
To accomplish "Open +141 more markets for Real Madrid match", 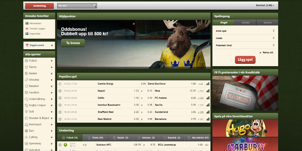I will [x=201, y=119].
